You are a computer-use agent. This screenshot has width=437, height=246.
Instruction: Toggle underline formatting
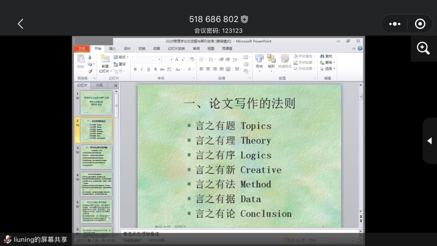149,69
